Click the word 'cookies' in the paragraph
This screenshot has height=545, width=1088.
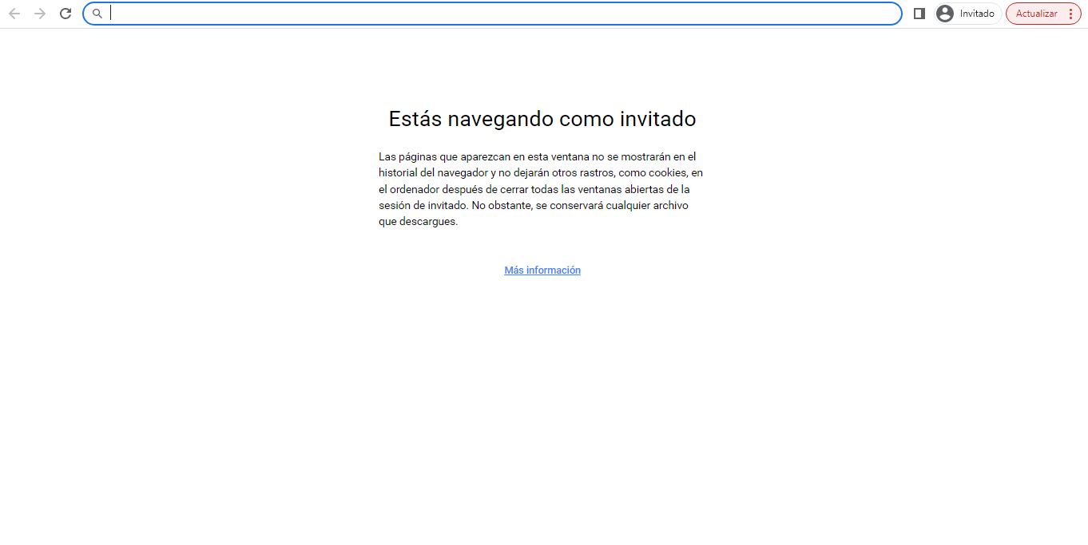click(667, 173)
